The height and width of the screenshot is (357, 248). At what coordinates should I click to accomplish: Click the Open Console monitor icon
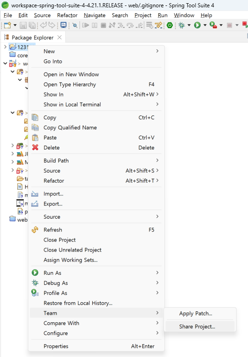coord(63,25)
